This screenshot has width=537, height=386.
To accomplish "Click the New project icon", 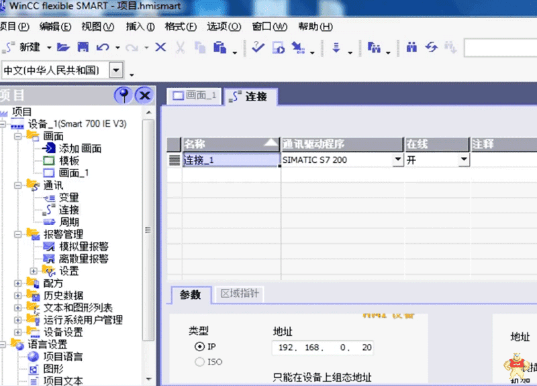I will 8,47.
